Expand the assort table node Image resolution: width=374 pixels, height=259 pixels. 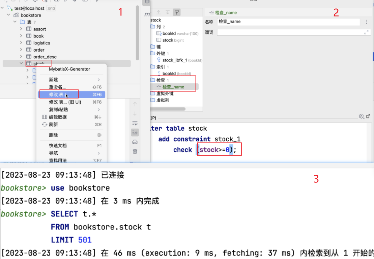(x=21, y=29)
